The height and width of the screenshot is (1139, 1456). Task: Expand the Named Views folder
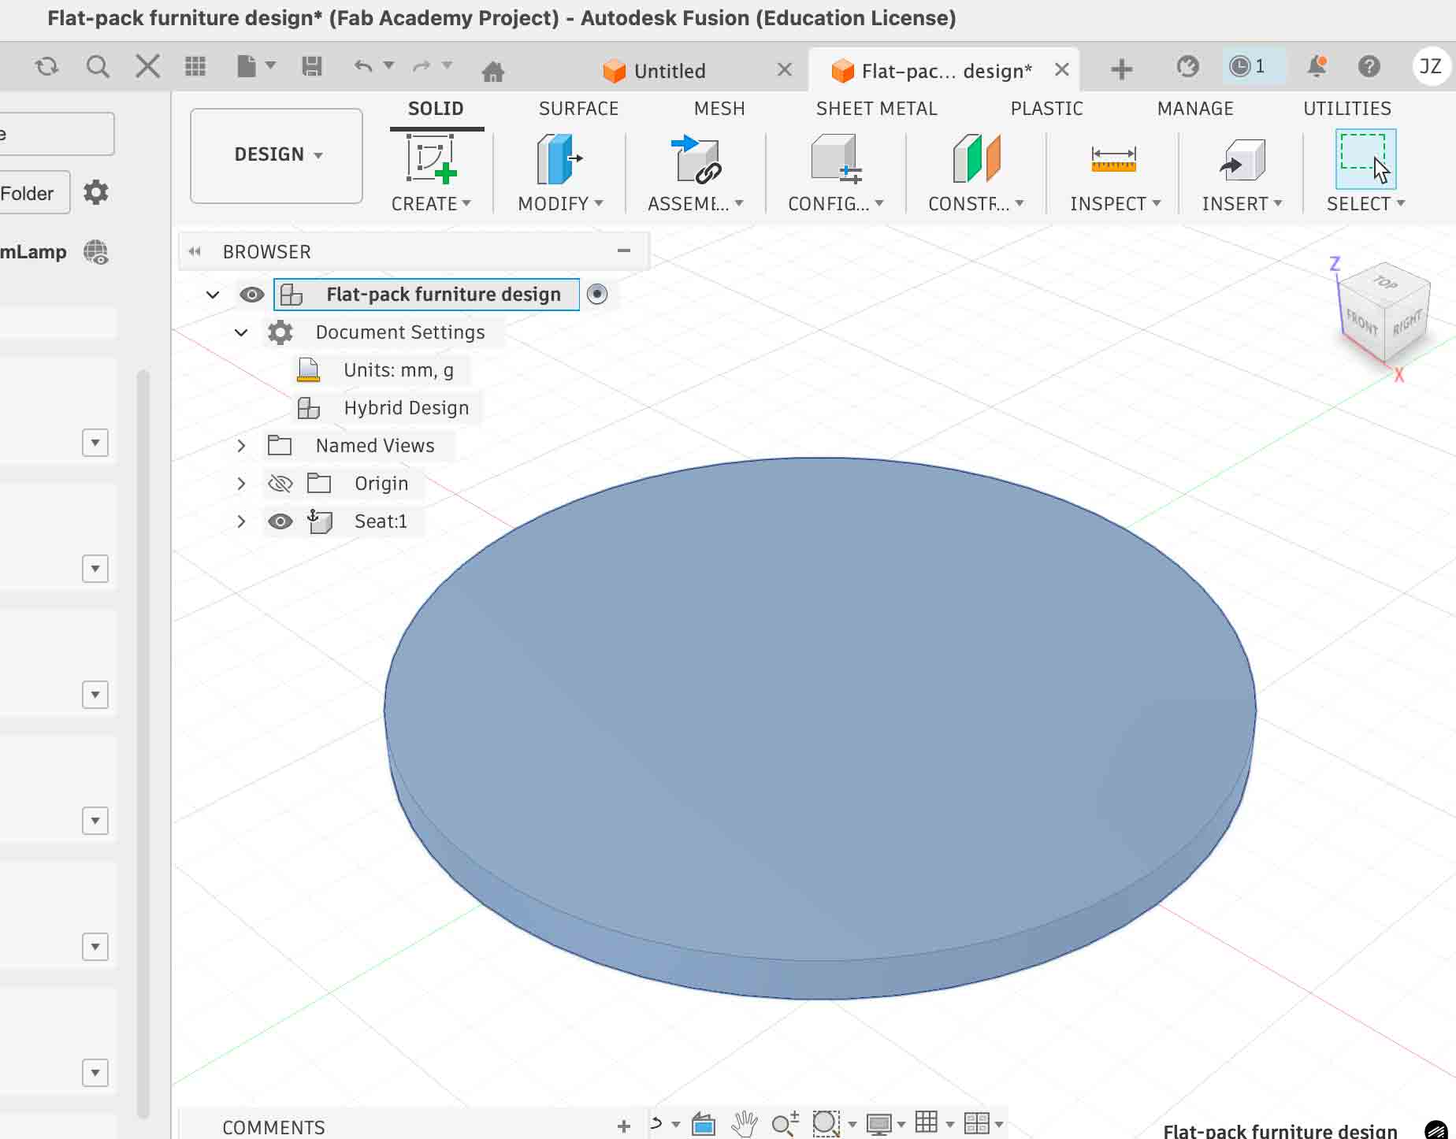(x=241, y=446)
